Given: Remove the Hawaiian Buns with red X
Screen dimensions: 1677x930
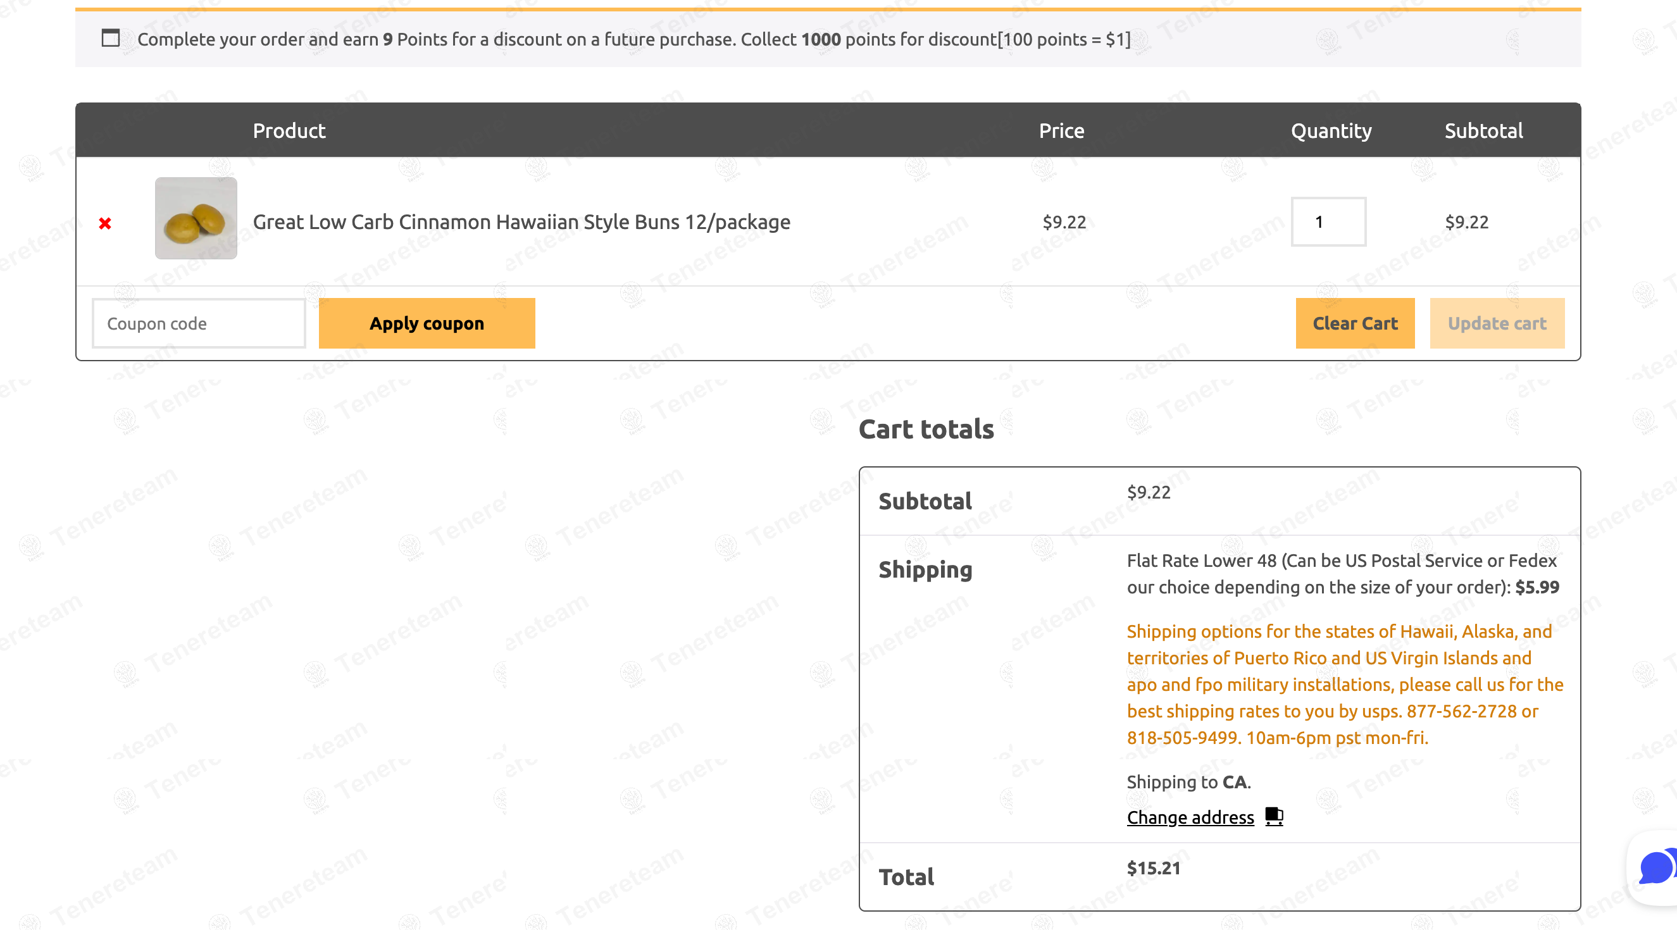Looking at the screenshot, I should point(105,223).
